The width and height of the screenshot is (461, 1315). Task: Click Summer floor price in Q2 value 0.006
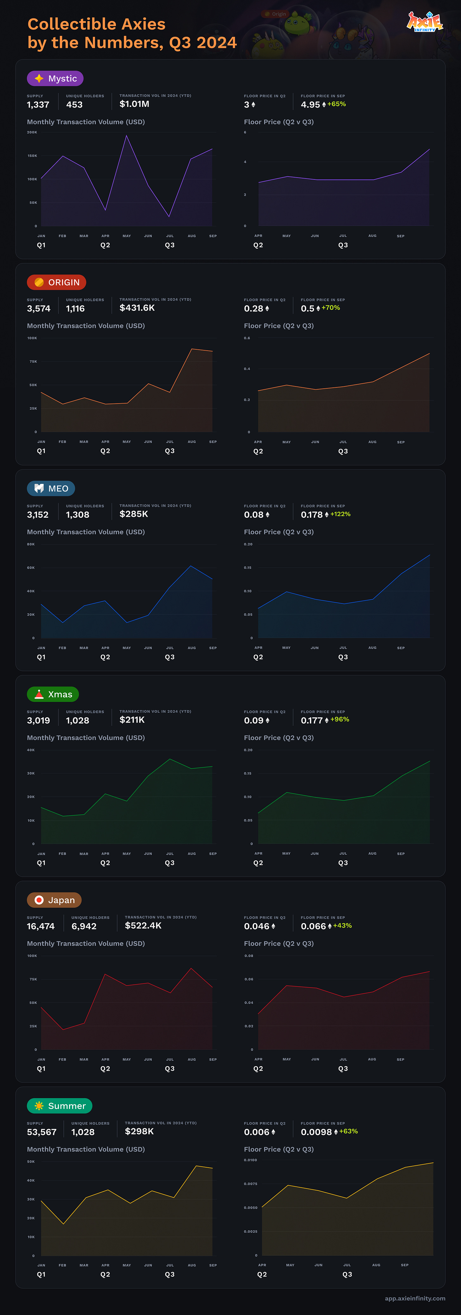tap(256, 1132)
